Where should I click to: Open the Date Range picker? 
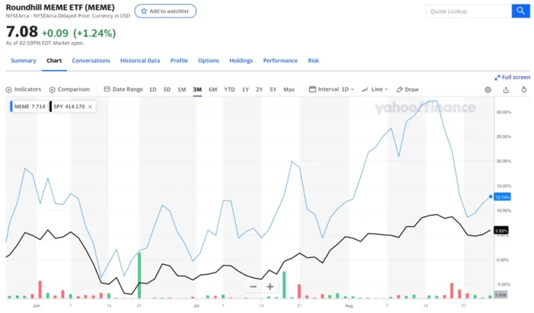pyautogui.click(x=124, y=89)
